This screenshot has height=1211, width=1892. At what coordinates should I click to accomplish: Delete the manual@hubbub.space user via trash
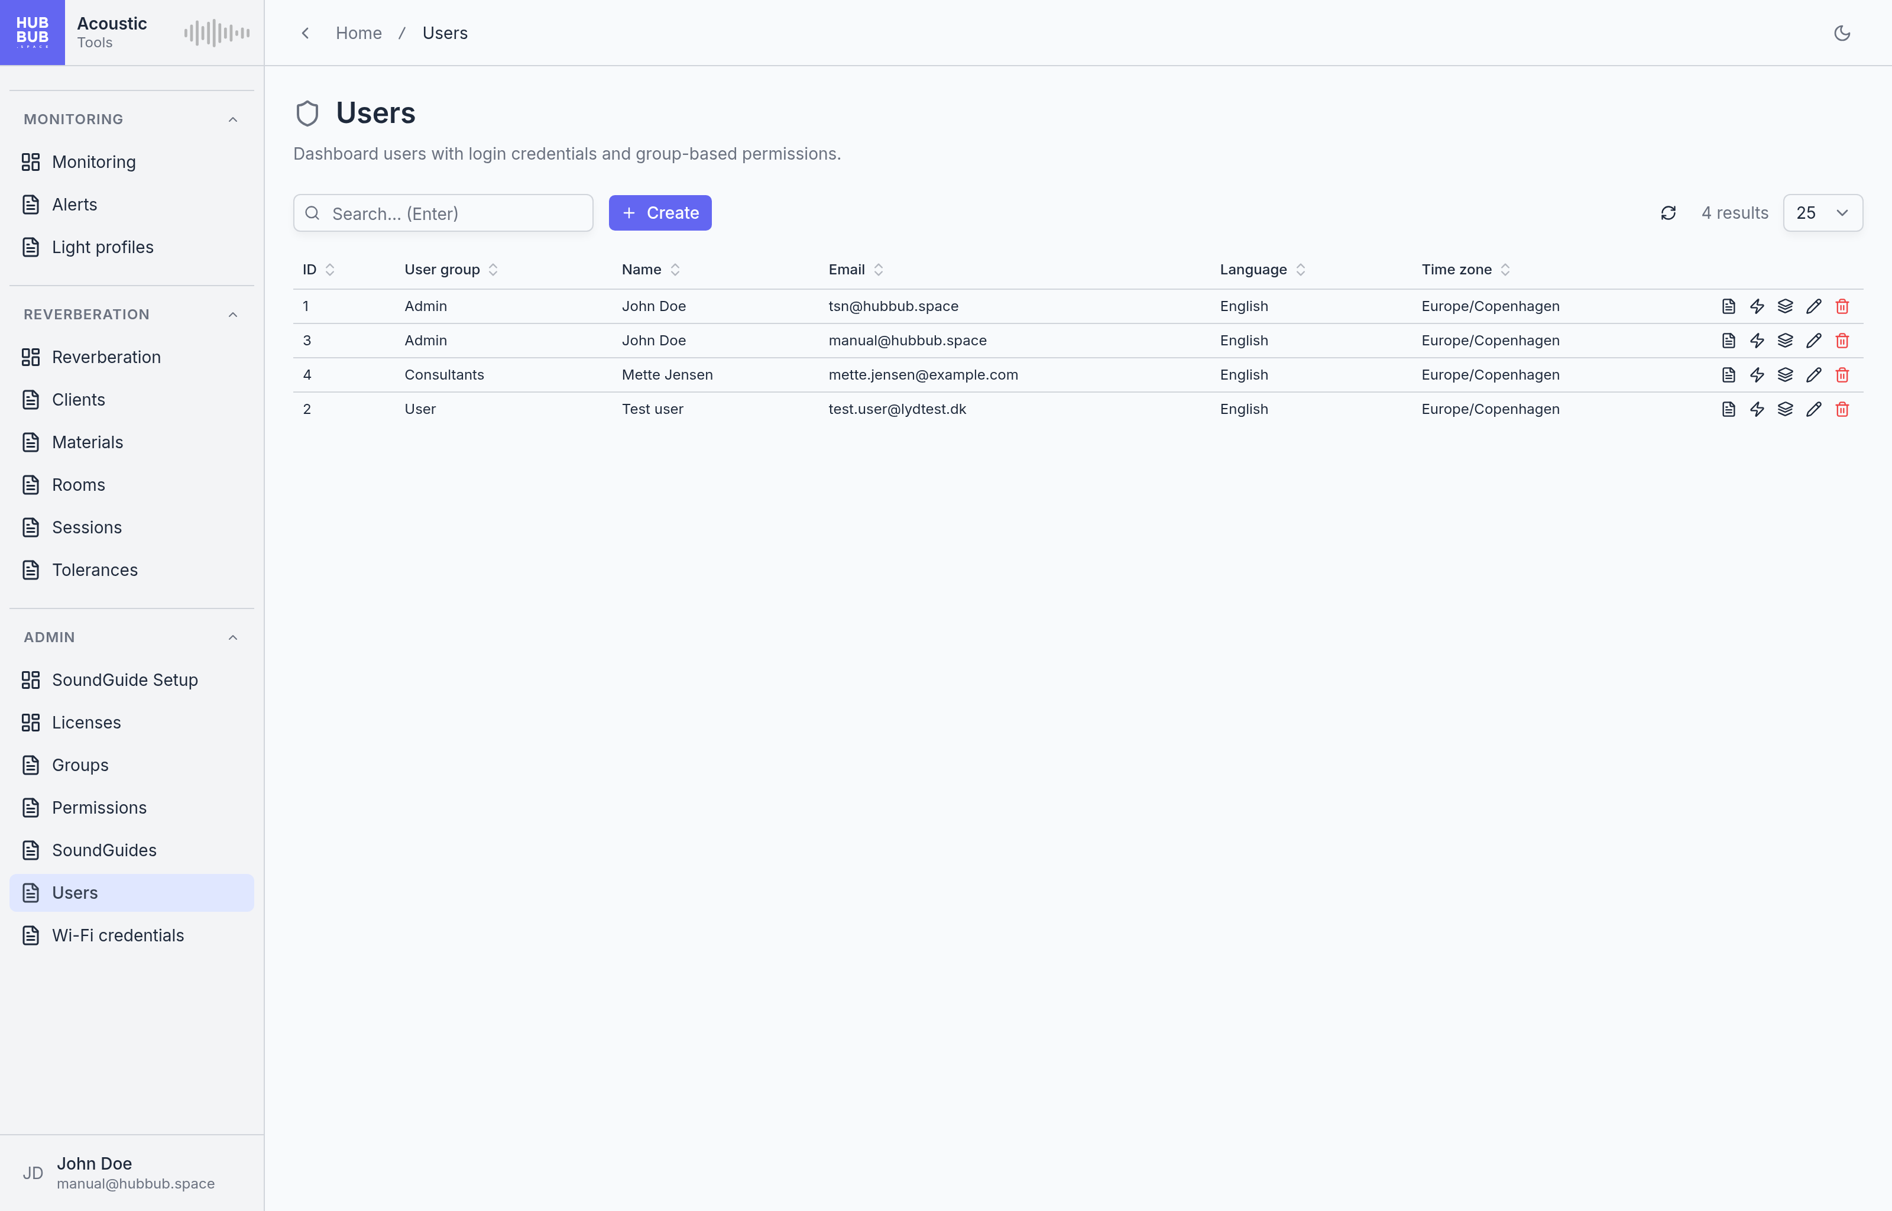pyautogui.click(x=1842, y=341)
